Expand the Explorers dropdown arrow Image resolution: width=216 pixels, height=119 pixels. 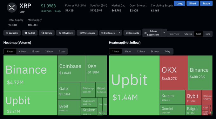tap(119, 33)
